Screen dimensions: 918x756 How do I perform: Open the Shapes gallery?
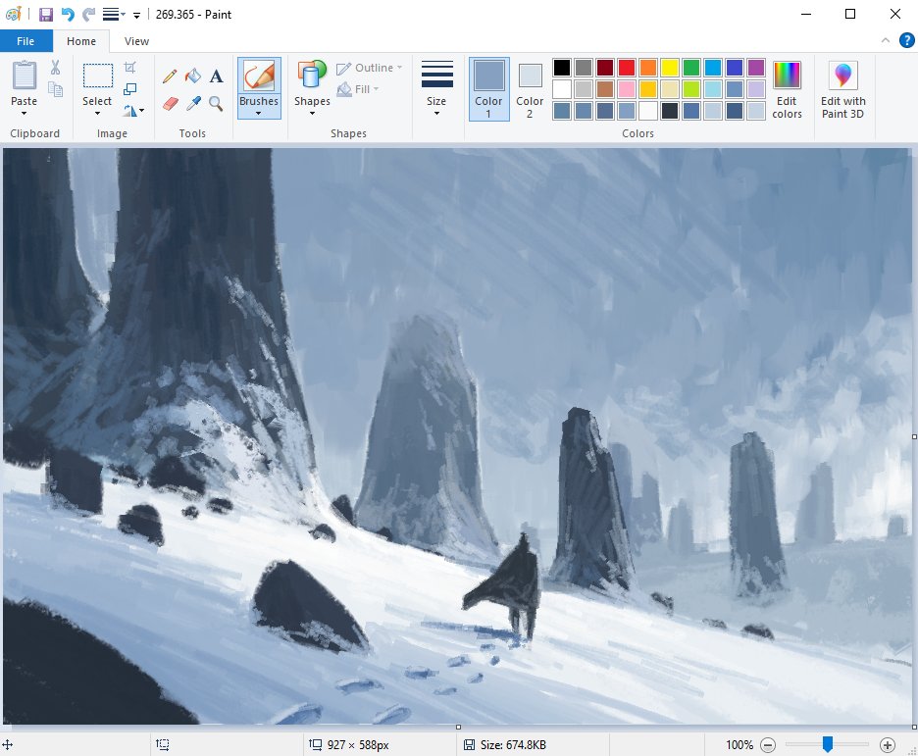click(x=312, y=88)
